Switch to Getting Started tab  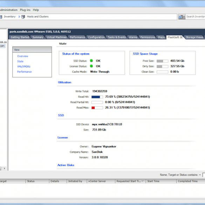(x=20, y=37)
